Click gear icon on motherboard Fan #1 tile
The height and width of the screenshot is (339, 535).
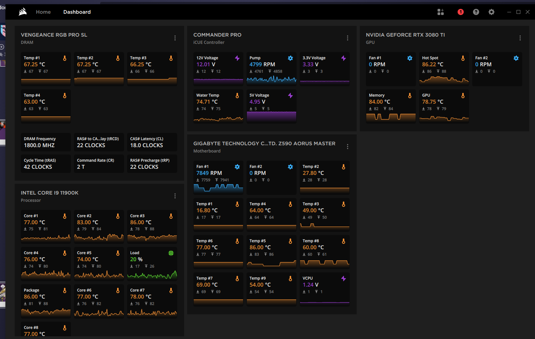(237, 167)
